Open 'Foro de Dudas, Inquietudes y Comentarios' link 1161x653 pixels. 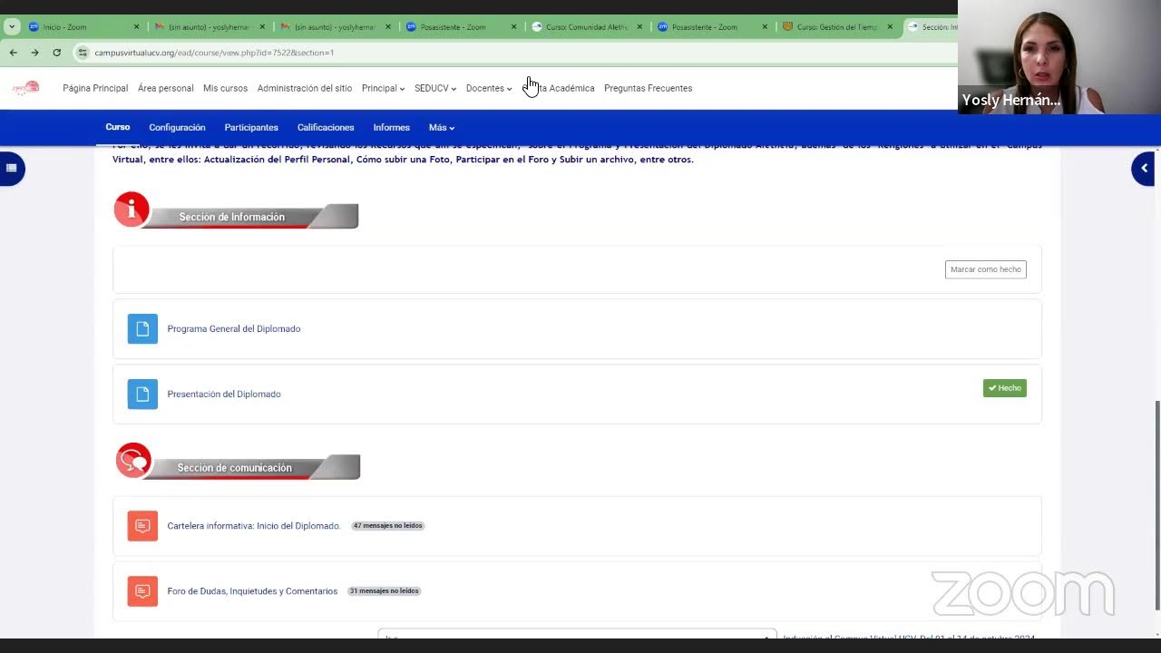point(252,591)
